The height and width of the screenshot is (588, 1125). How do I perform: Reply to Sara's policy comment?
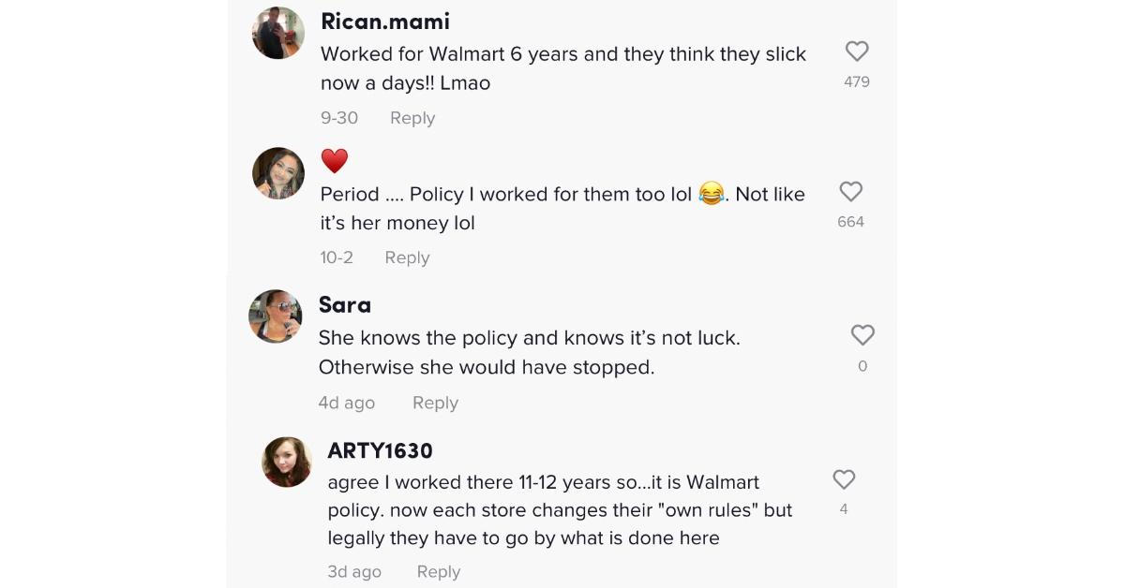point(435,403)
